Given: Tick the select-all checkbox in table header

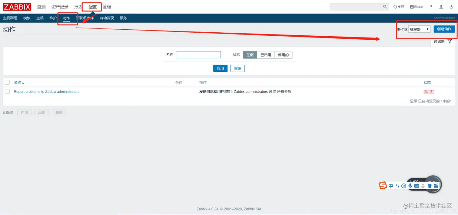Looking at the screenshot, I should click(x=7, y=82).
